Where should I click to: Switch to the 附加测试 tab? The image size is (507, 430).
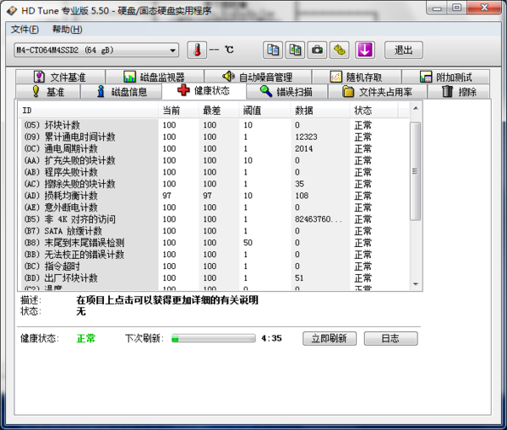(445, 77)
